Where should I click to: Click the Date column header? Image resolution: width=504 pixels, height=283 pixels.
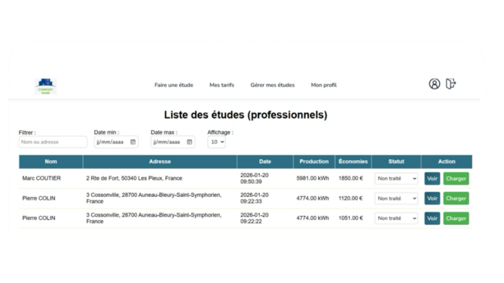(265, 162)
